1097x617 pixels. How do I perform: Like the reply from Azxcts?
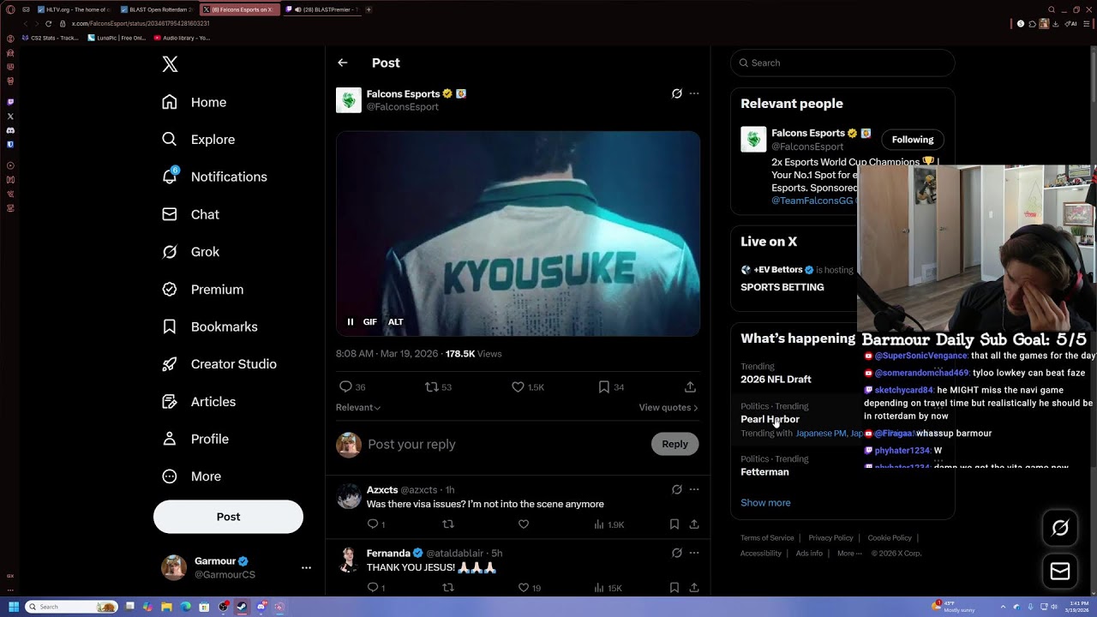pos(524,524)
